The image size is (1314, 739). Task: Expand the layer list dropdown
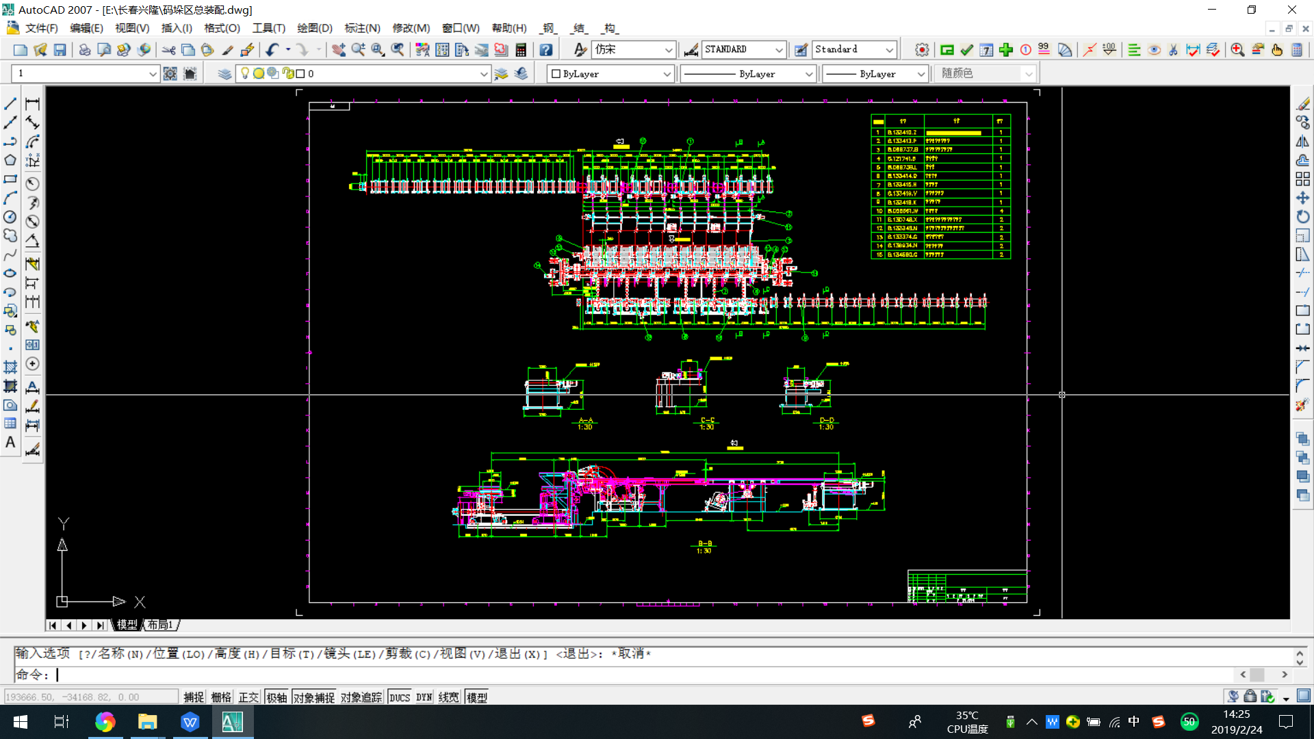click(x=483, y=74)
